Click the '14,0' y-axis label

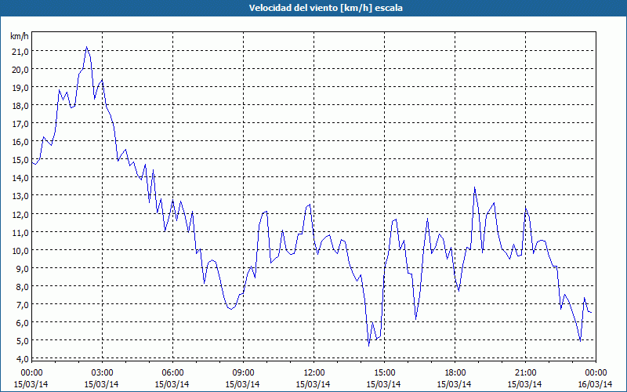[20, 178]
